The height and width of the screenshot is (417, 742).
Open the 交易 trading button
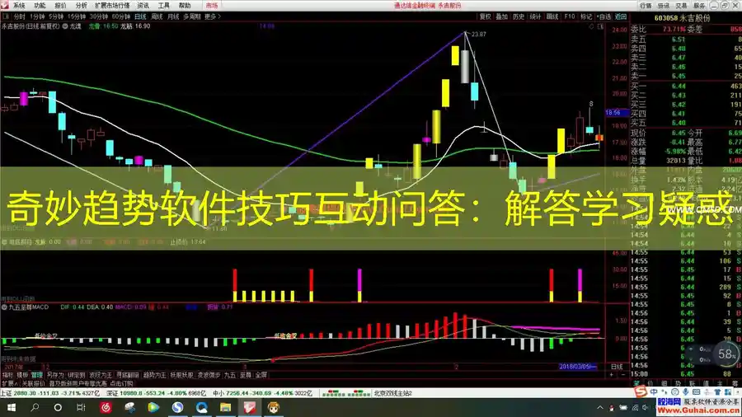click(681, 6)
